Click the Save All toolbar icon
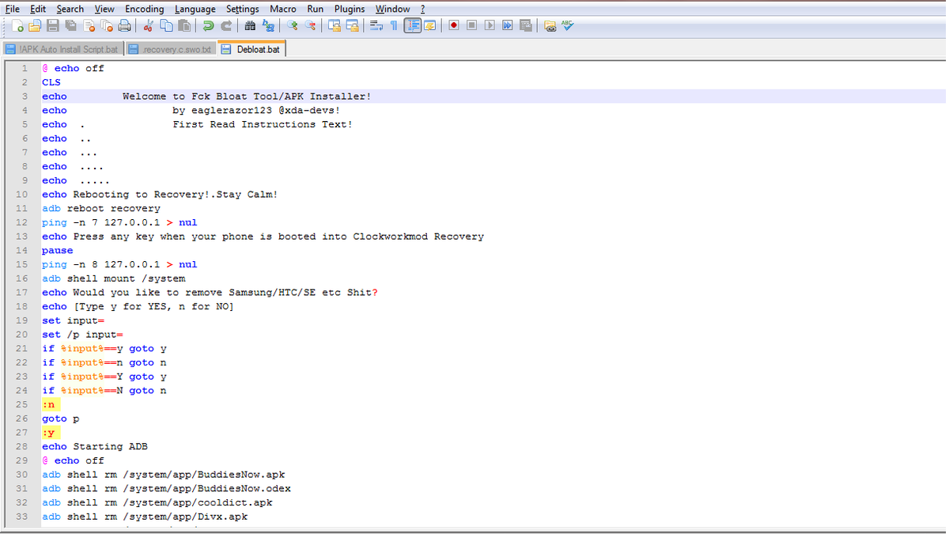The width and height of the screenshot is (949, 534). [71, 25]
